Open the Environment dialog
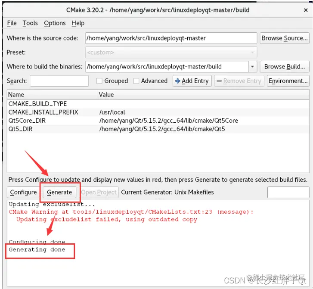 [x=288, y=81]
